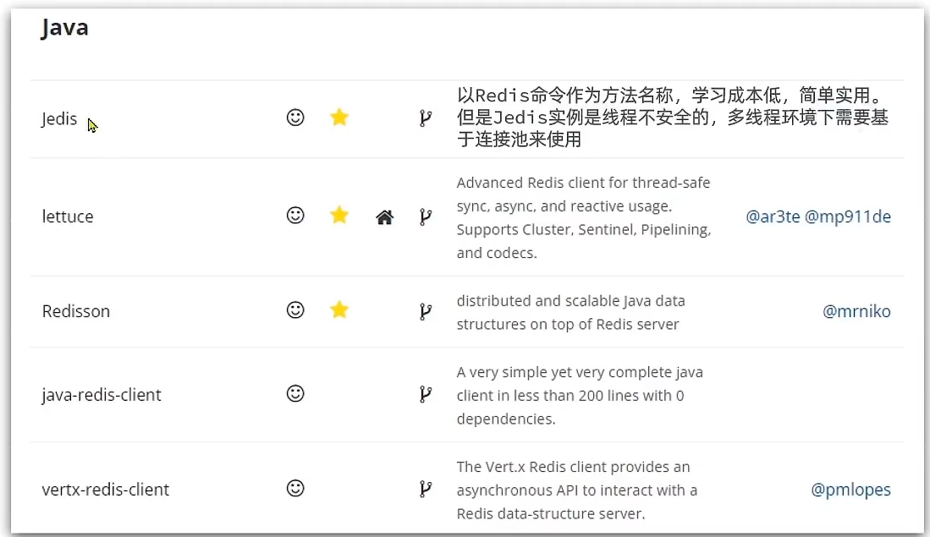Screen dimensions: 930x537
Task: Open the repository icon for vertx-redis-client
Action: 425,490
